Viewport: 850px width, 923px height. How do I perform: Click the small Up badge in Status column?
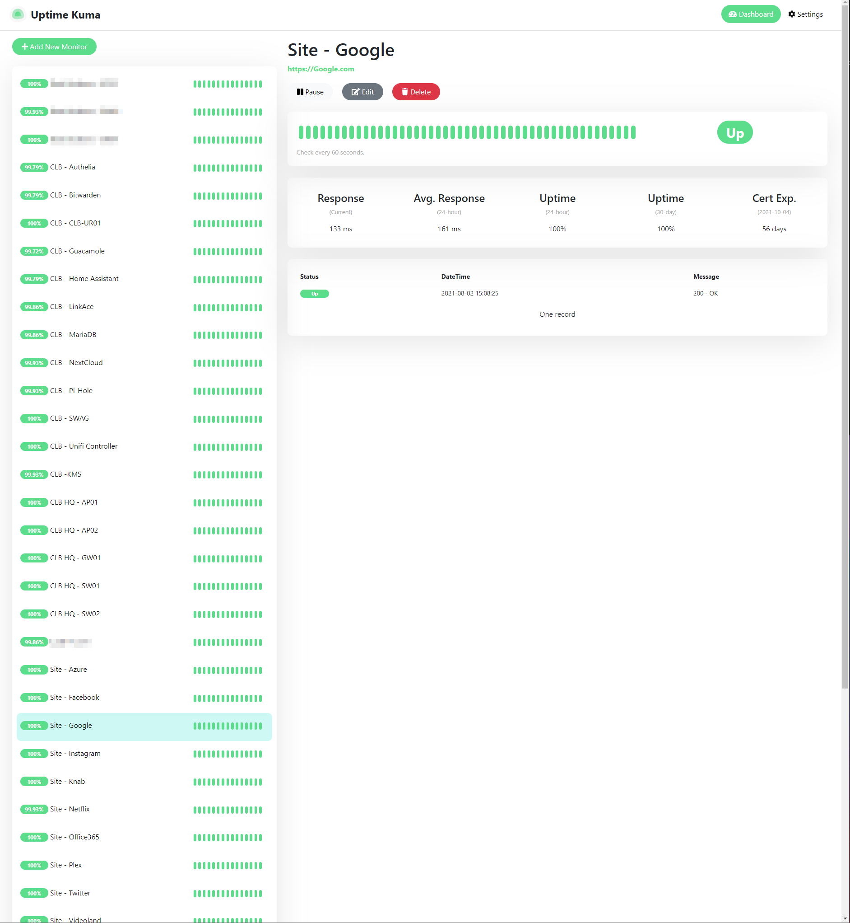315,294
